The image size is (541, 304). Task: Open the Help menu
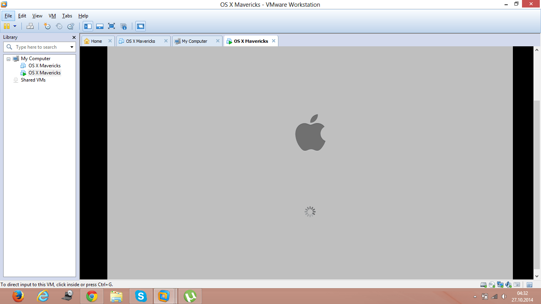[83, 16]
